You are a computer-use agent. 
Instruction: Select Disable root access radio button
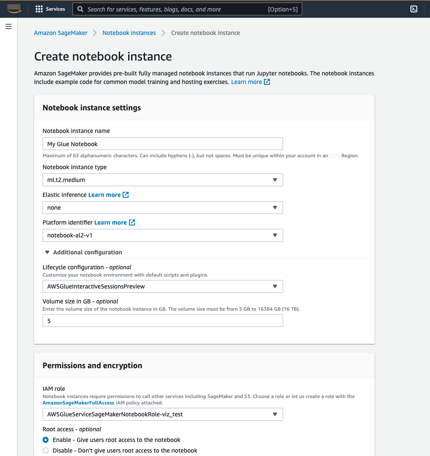(46, 450)
